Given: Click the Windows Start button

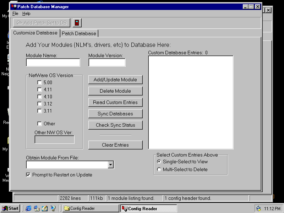Looking at the screenshot, I should (x=10, y=208).
